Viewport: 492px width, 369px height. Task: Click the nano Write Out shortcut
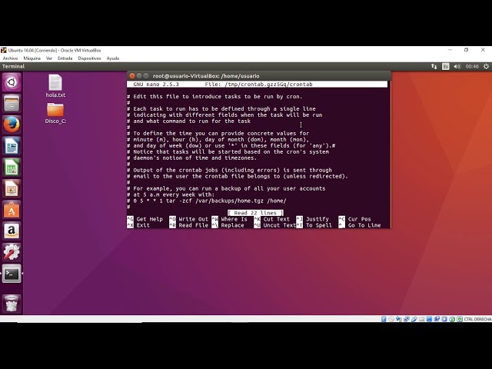(188, 219)
